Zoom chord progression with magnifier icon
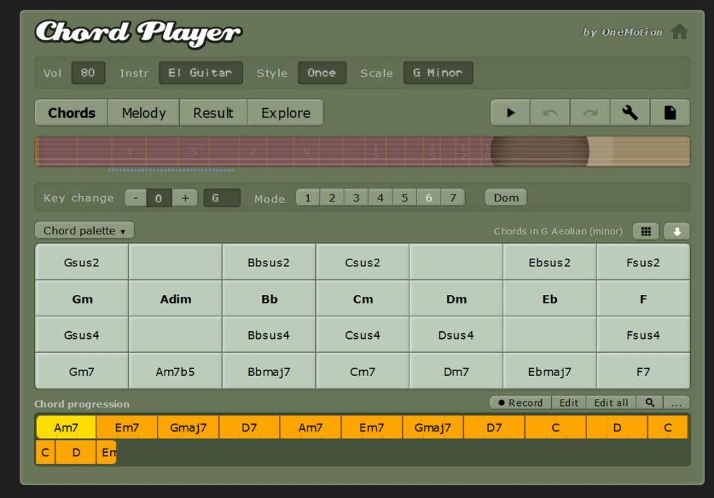Image resolution: width=714 pixels, height=498 pixels. (650, 402)
